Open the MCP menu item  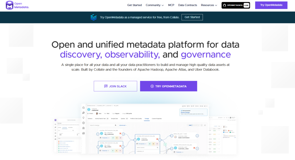(171, 5)
